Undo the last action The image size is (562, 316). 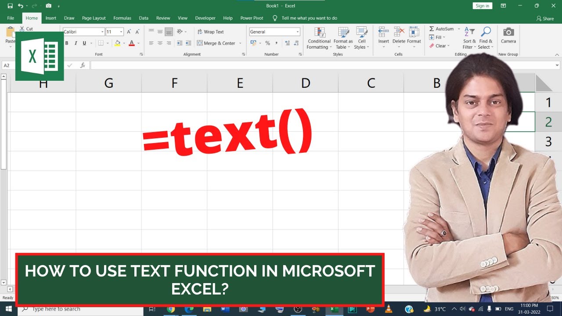tap(20, 6)
